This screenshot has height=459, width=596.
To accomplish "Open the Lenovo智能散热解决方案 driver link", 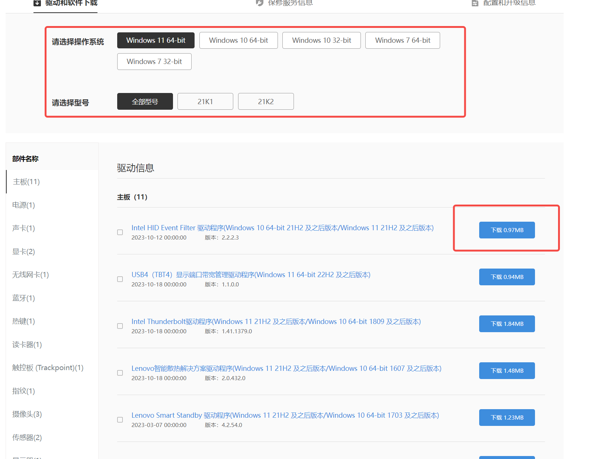I will 286,368.
